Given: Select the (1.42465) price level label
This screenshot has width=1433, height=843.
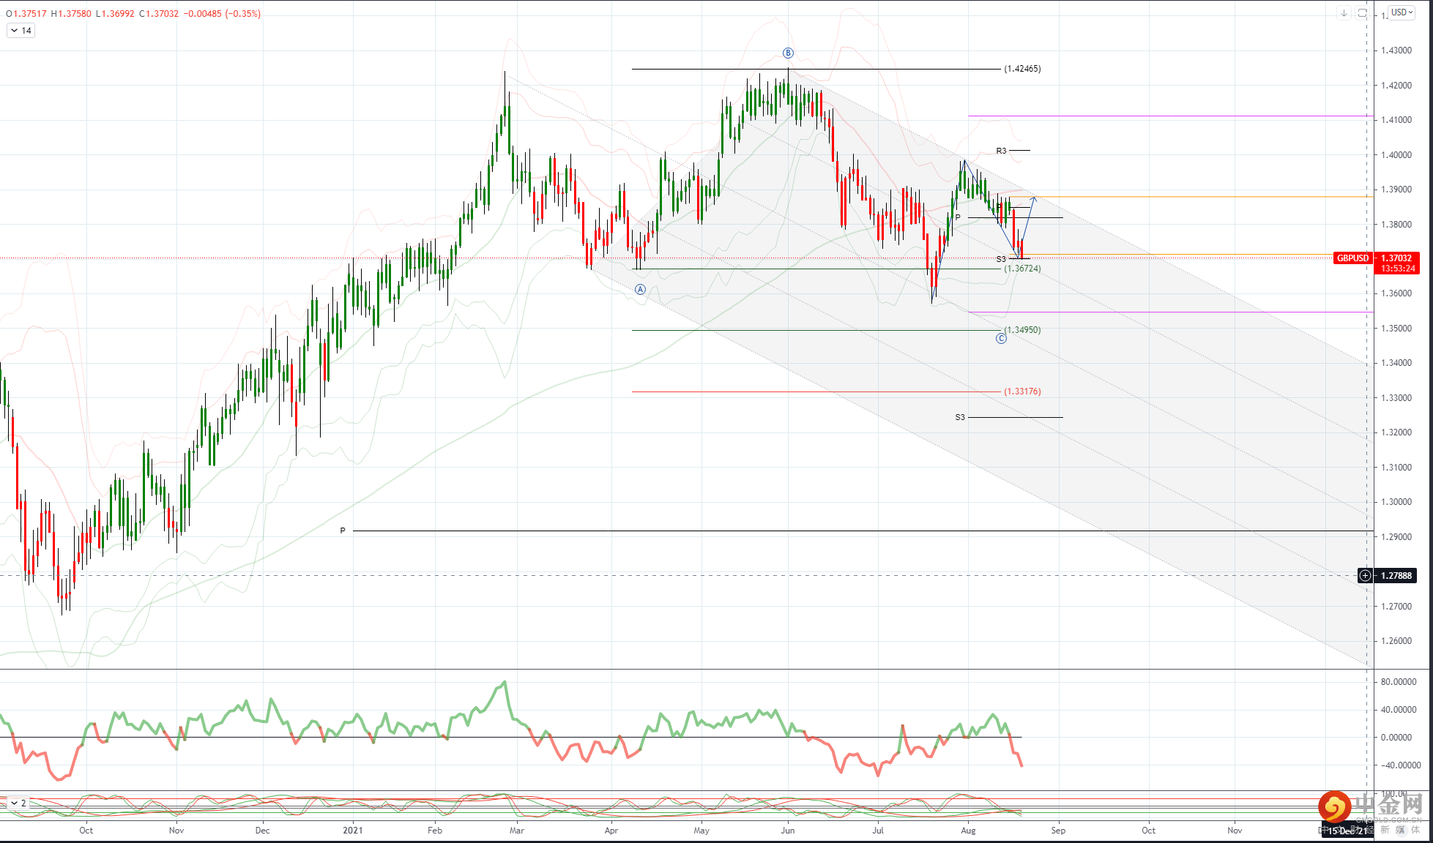Looking at the screenshot, I should [1022, 69].
